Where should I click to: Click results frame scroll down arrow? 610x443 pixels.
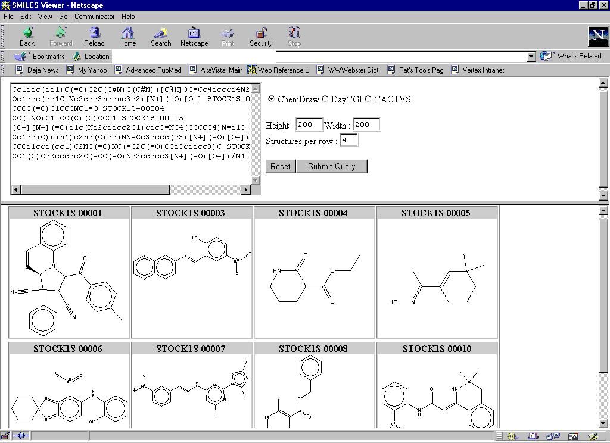[x=603, y=423]
